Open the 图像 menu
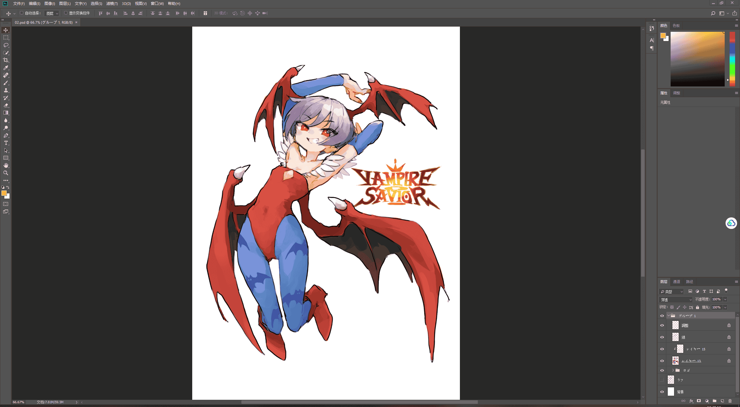Image resolution: width=740 pixels, height=407 pixels. [50, 3]
